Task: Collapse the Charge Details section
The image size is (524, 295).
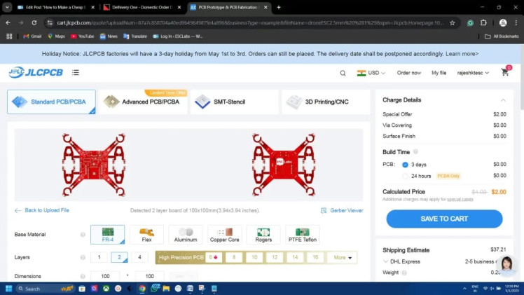Action: 503,100
